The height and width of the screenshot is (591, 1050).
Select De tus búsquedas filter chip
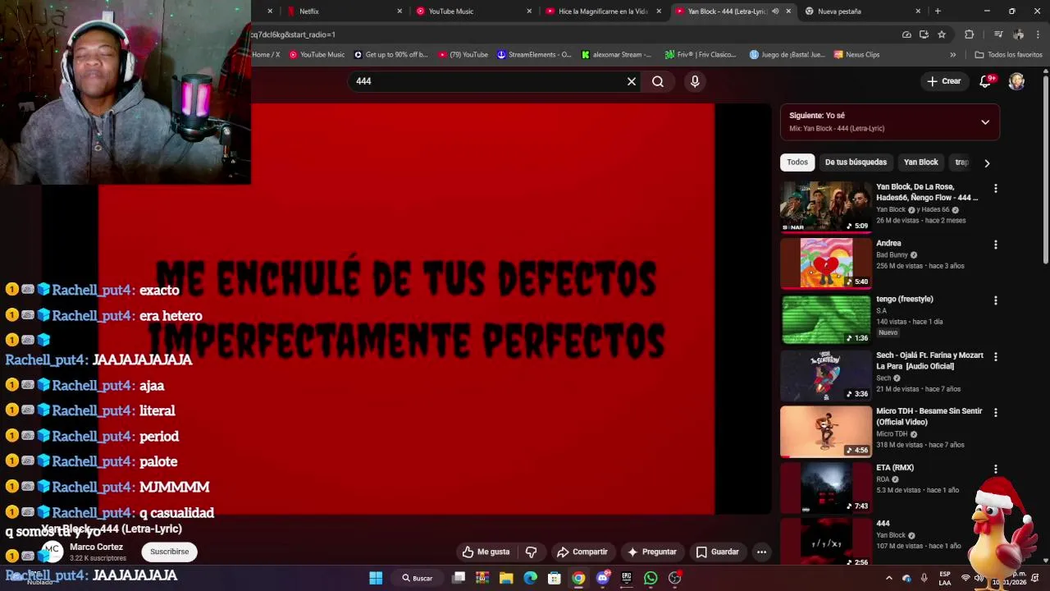(x=856, y=163)
